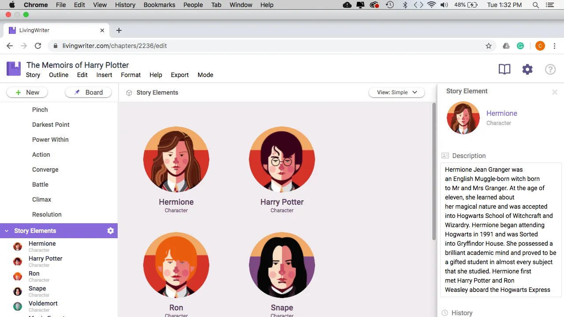Screen dimensions: 564x317
Task: Click the LivingWriter purple book logo
Action: 14,69
